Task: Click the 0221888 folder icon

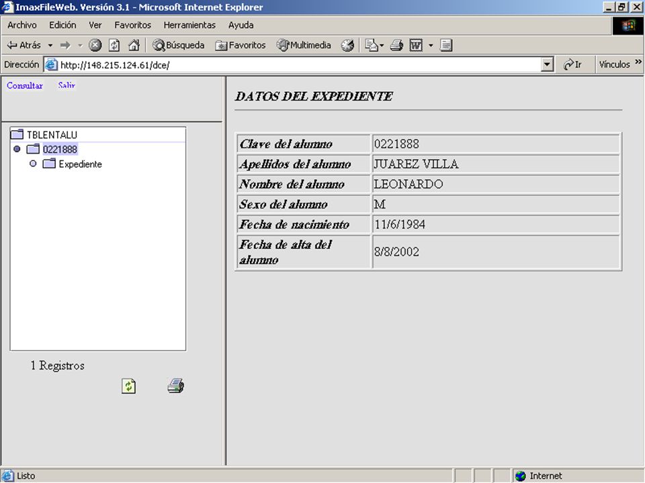Action: (x=33, y=149)
